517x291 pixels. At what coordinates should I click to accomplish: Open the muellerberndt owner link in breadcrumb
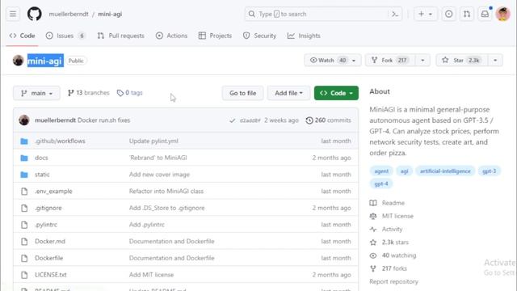tap(69, 15)
